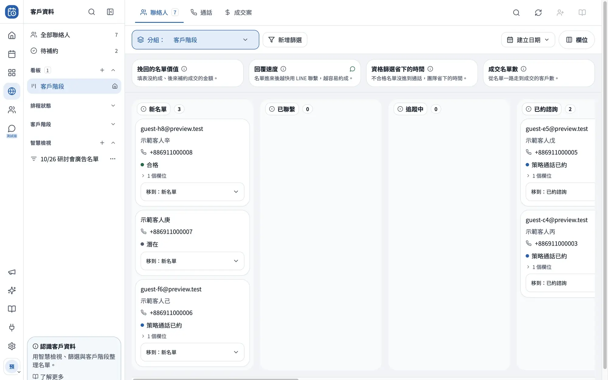Expand 1個欄位 on guest-h8 card
The height and width of the screenshot is (380, 608).
154,176
